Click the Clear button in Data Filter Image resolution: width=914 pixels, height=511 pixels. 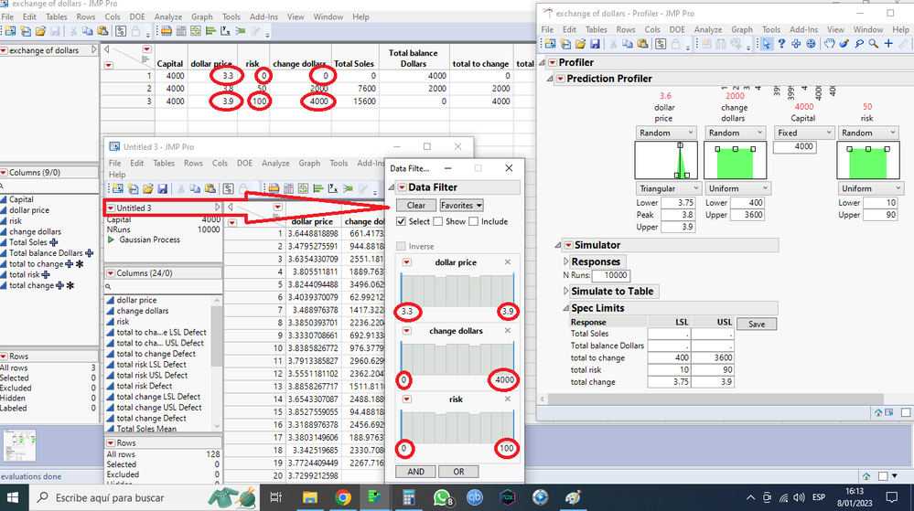coord(415,205)
